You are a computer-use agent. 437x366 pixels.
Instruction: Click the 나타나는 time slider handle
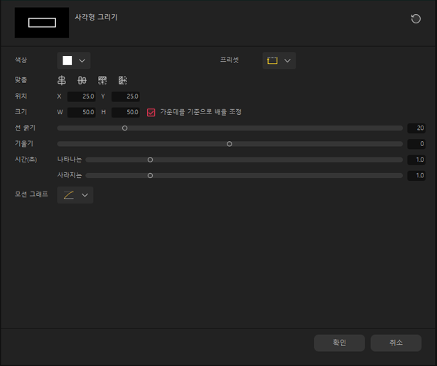[x=150, y=160]
